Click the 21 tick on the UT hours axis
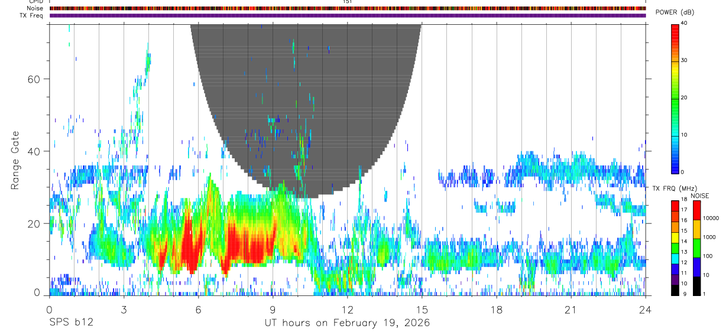This screenshot has width=726, height=335. pyautogui.click(x=571, y=310)
